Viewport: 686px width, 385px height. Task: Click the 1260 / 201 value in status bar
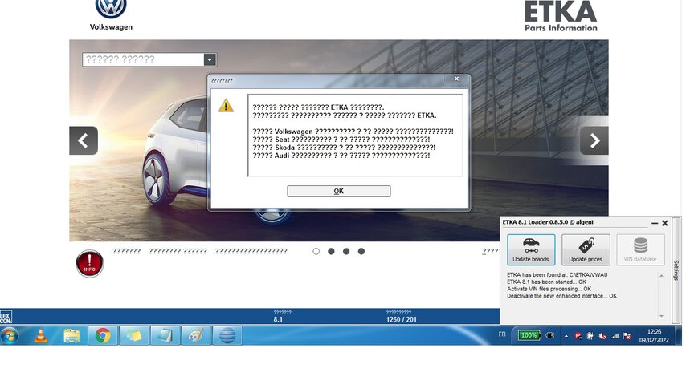401,319
